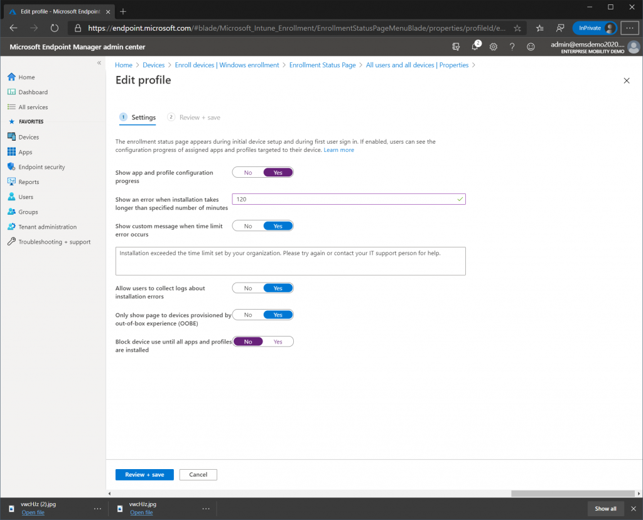Close the downloads bar
The image size is (643, 520).
634,509
